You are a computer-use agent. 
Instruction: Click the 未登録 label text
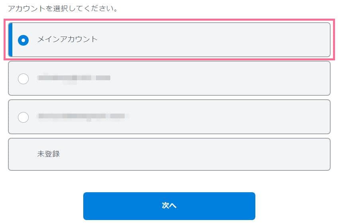tap(49, 154)
